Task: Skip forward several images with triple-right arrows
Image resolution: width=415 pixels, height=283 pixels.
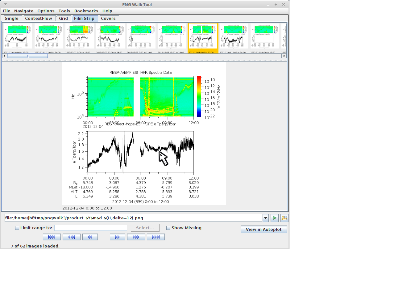Action: [136, 237]
